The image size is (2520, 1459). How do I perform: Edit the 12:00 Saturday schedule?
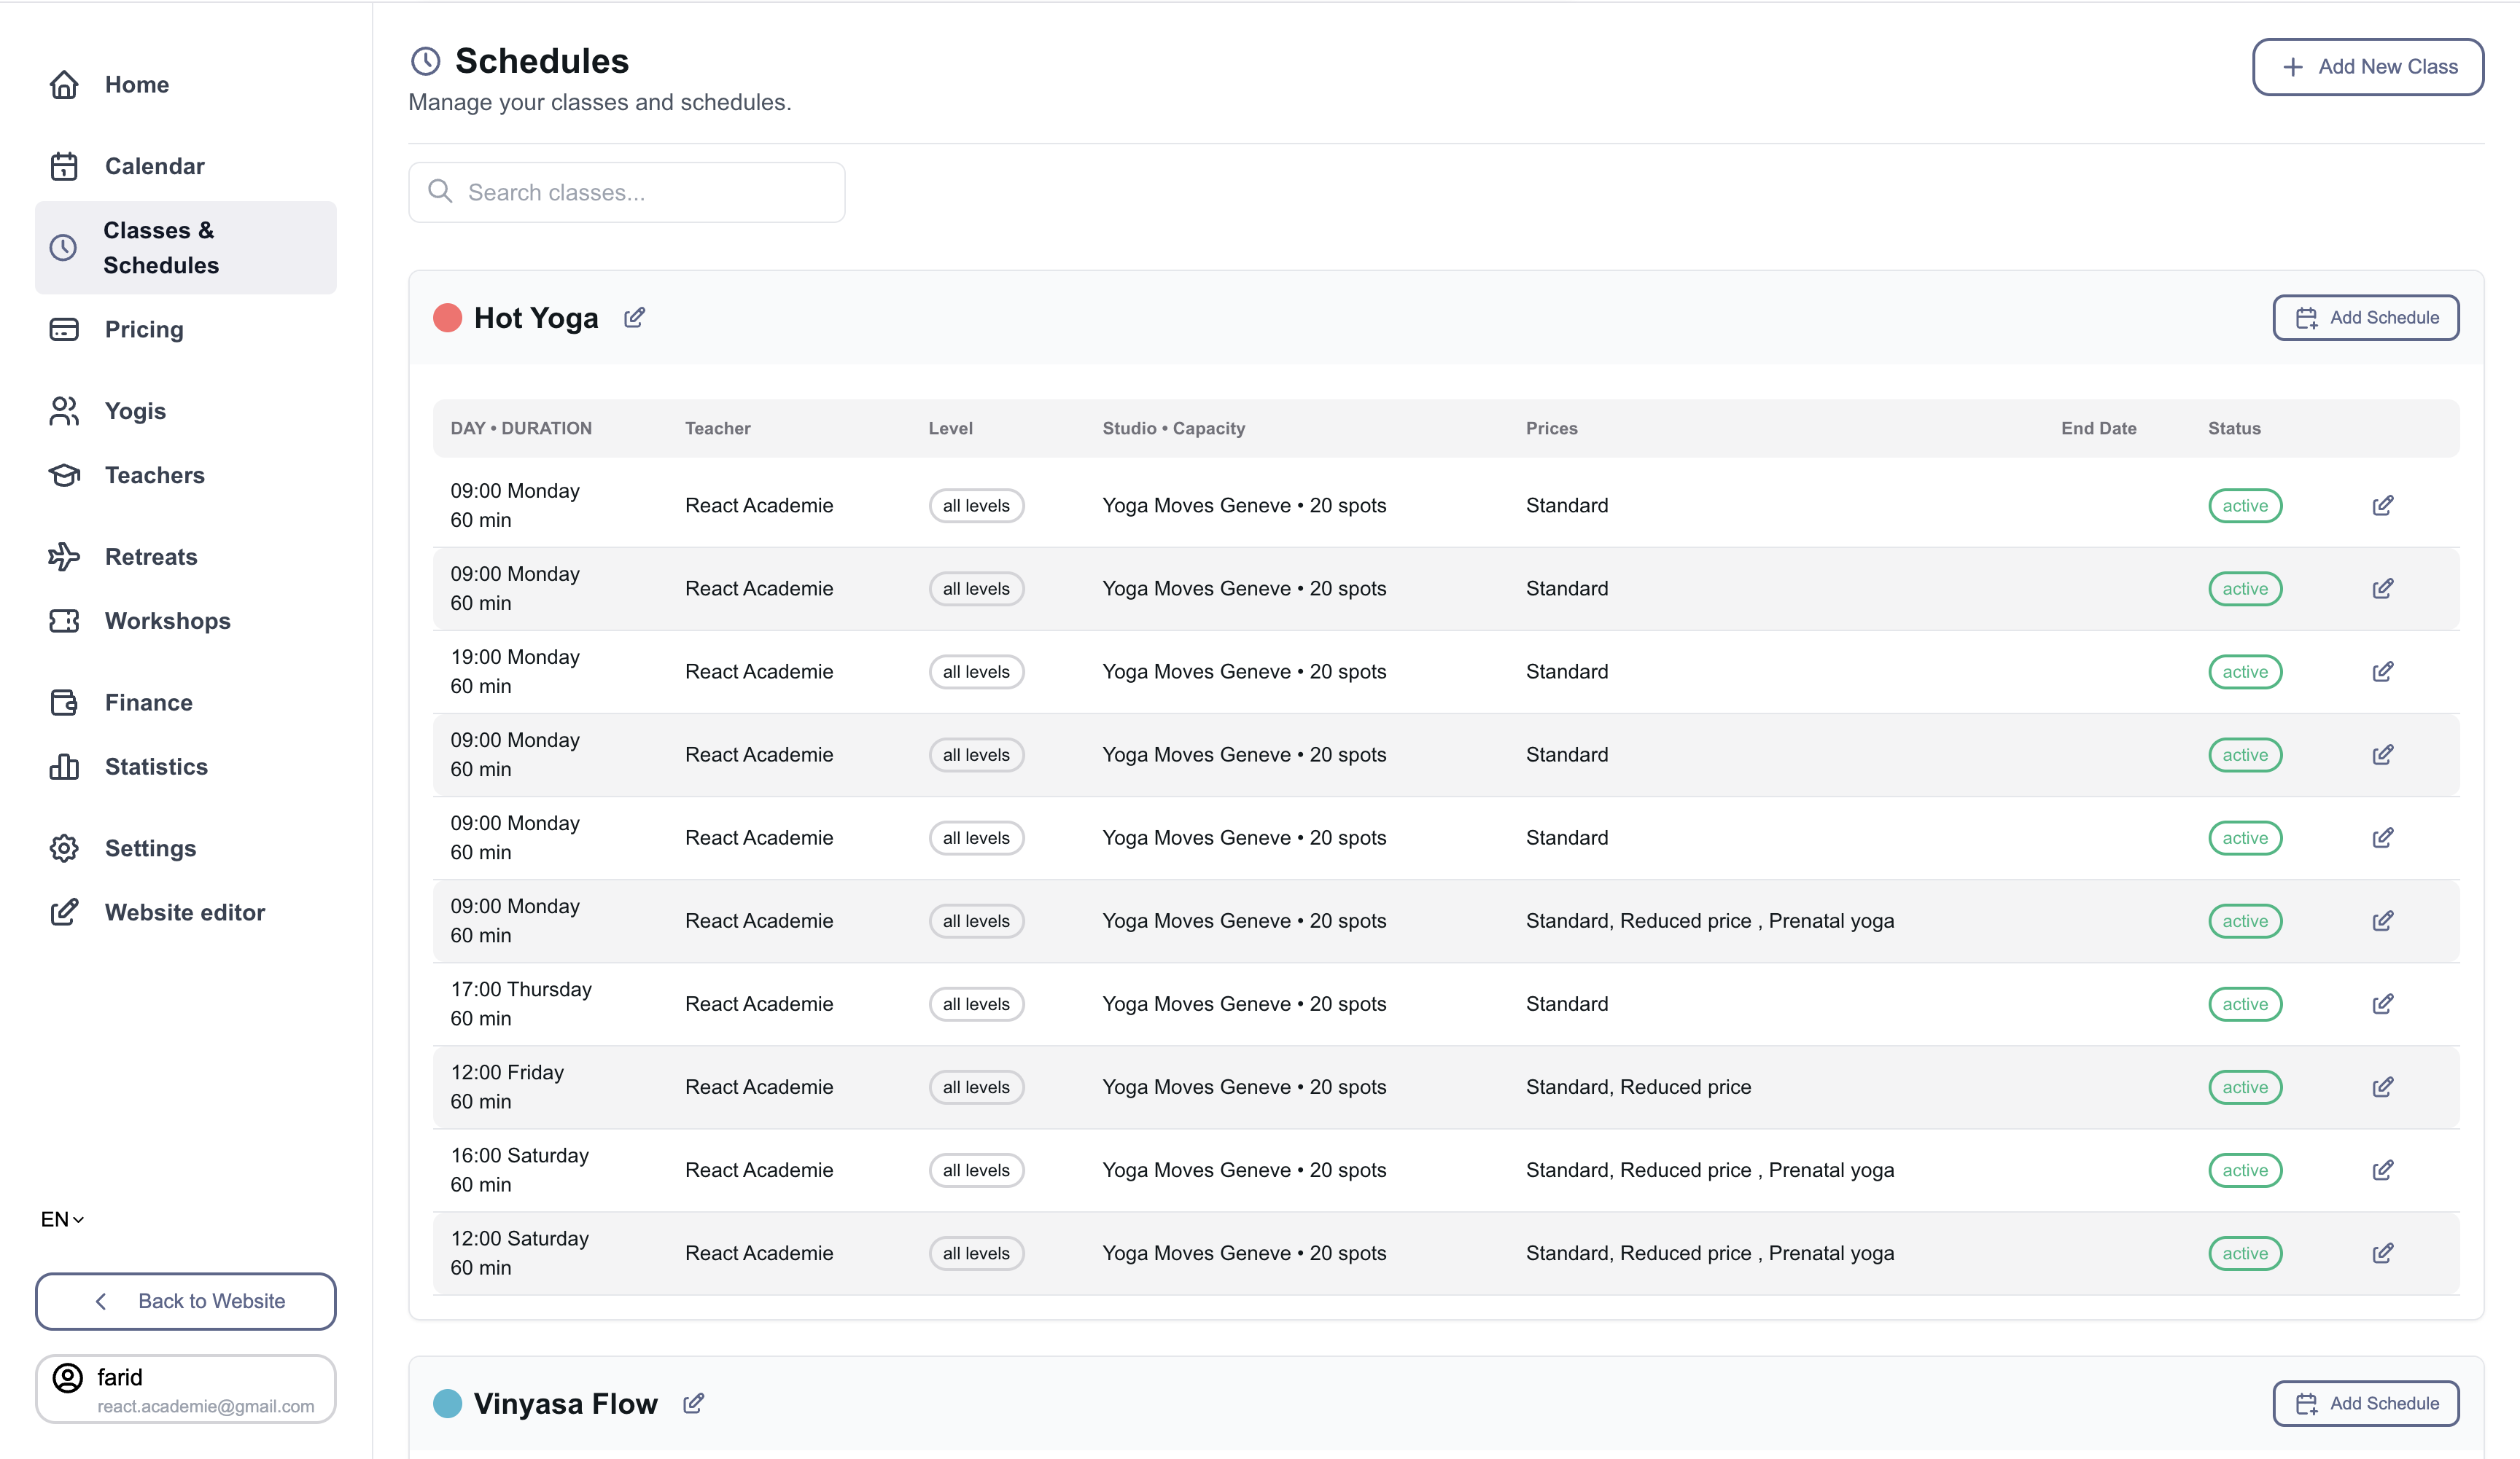click(x=2382, y=1252)
